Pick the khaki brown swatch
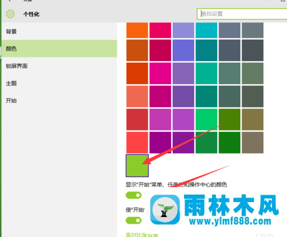Screen dimensions: 287x237 pos(253,120)
